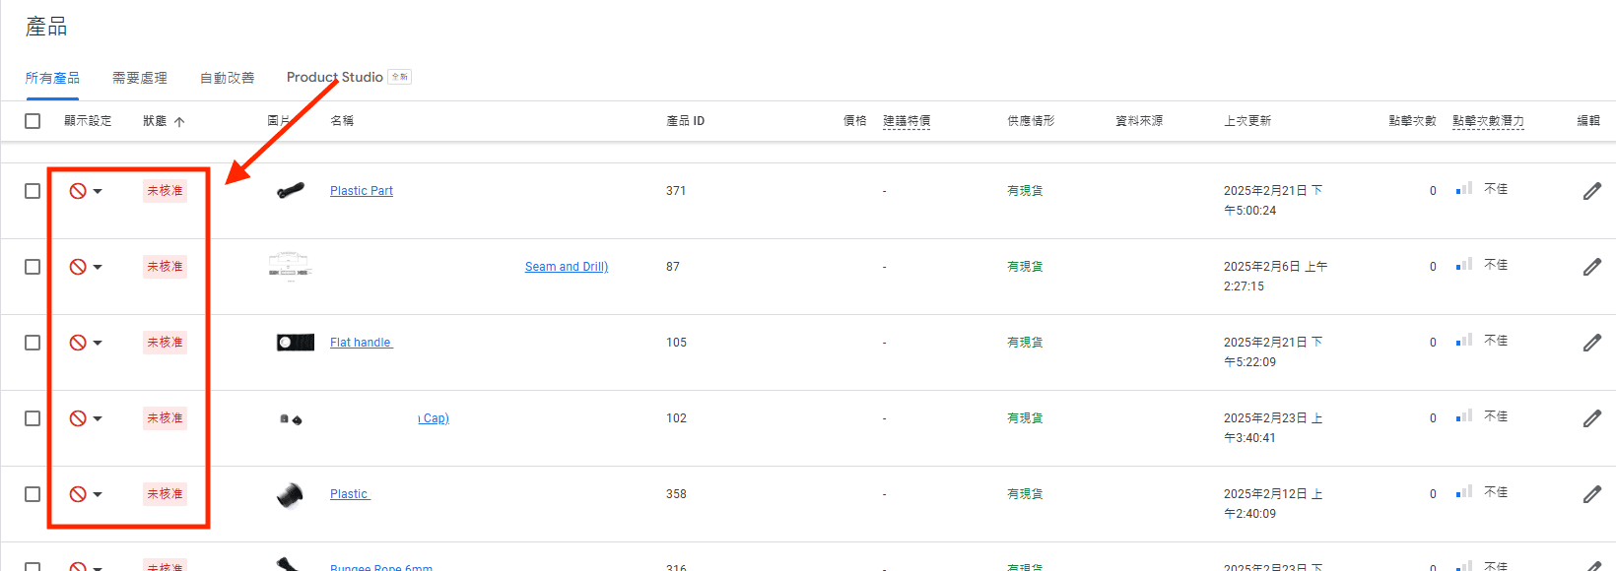The width and height of the screenshot is (1616, 571).
Task: Click prohibited status icon in product 102 row
Action: pyautogui.click(x=78, y=418)
